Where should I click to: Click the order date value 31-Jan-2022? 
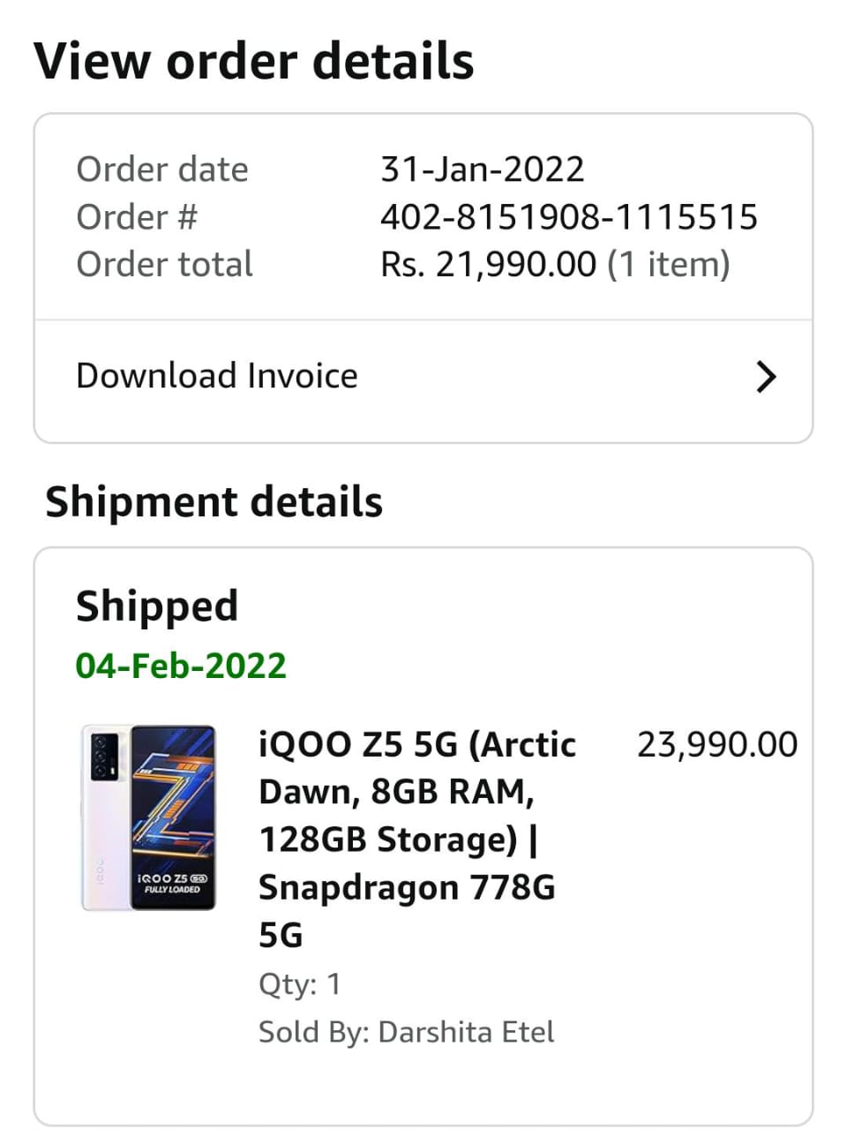483,169
